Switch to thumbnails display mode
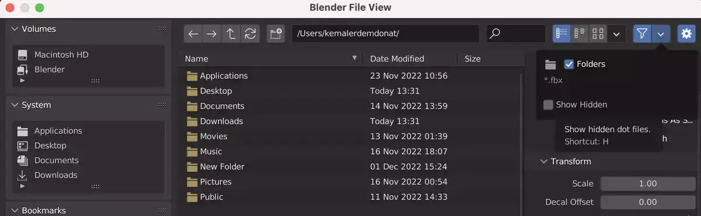 tap(598, 34)
